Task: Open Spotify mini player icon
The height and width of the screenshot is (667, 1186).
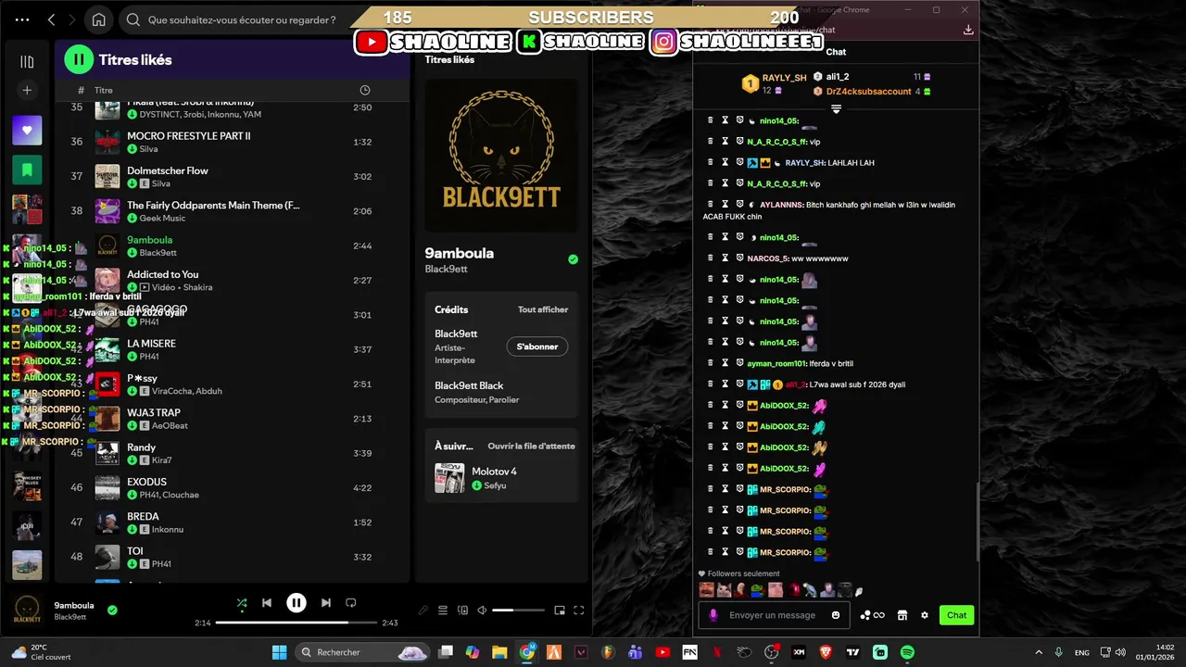Action: click(560, 610)
